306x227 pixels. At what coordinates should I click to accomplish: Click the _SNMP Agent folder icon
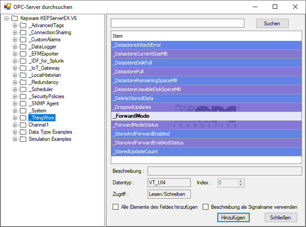pyautogui.click(x=23, y=104)
